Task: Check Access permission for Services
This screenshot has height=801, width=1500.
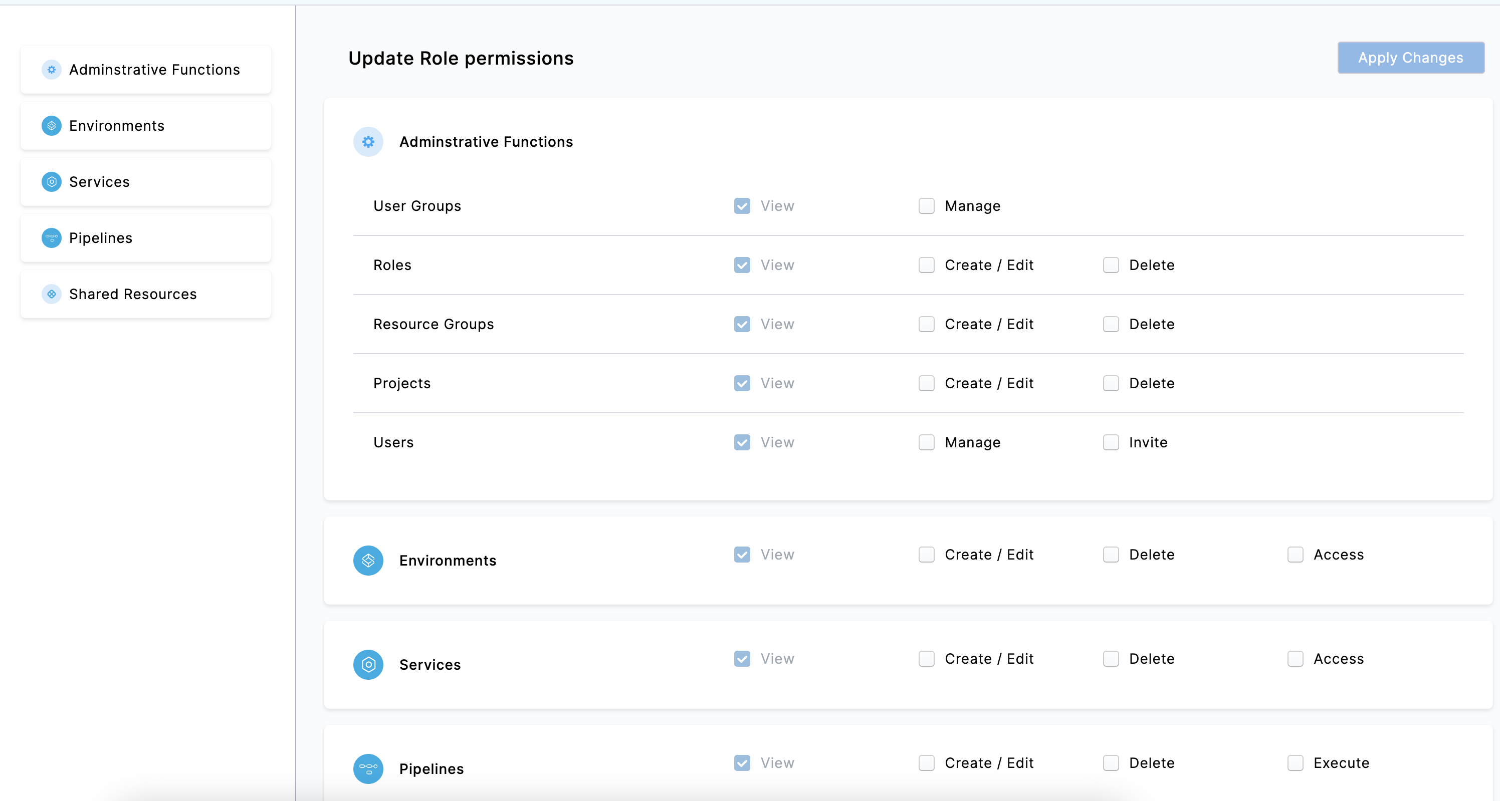Action: pyautogui.click(x=1296, y=659)
